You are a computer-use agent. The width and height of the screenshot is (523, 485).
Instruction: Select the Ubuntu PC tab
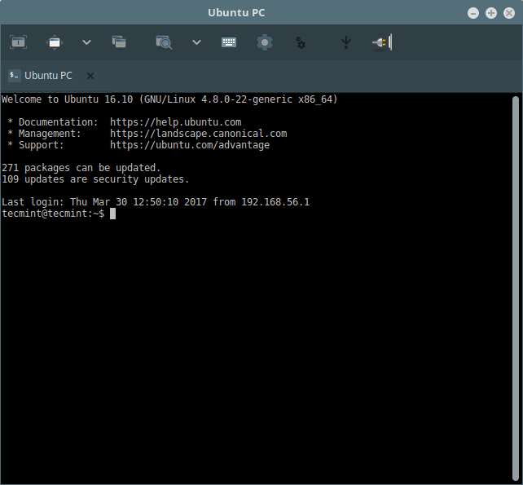coord(48,76)
